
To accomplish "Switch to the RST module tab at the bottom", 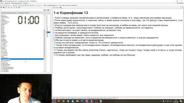I will 54,98.
